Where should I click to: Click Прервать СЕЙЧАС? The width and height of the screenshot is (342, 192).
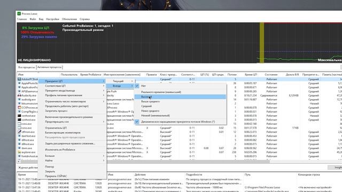(x=72, y=176)
